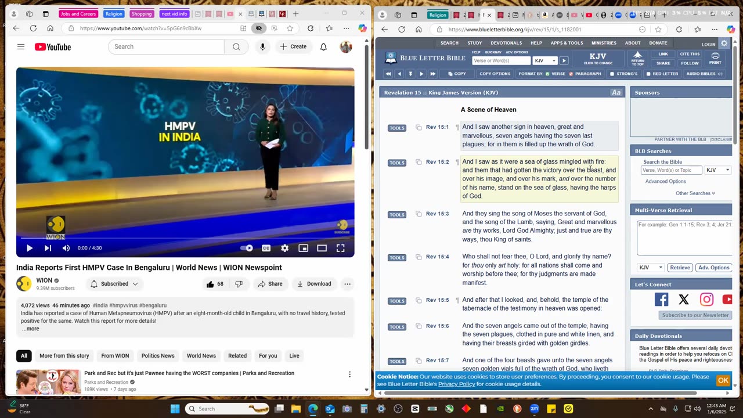The width and height of the screenshot is (743, 418).
Task: Like the WION video
Action: (214, 284)
